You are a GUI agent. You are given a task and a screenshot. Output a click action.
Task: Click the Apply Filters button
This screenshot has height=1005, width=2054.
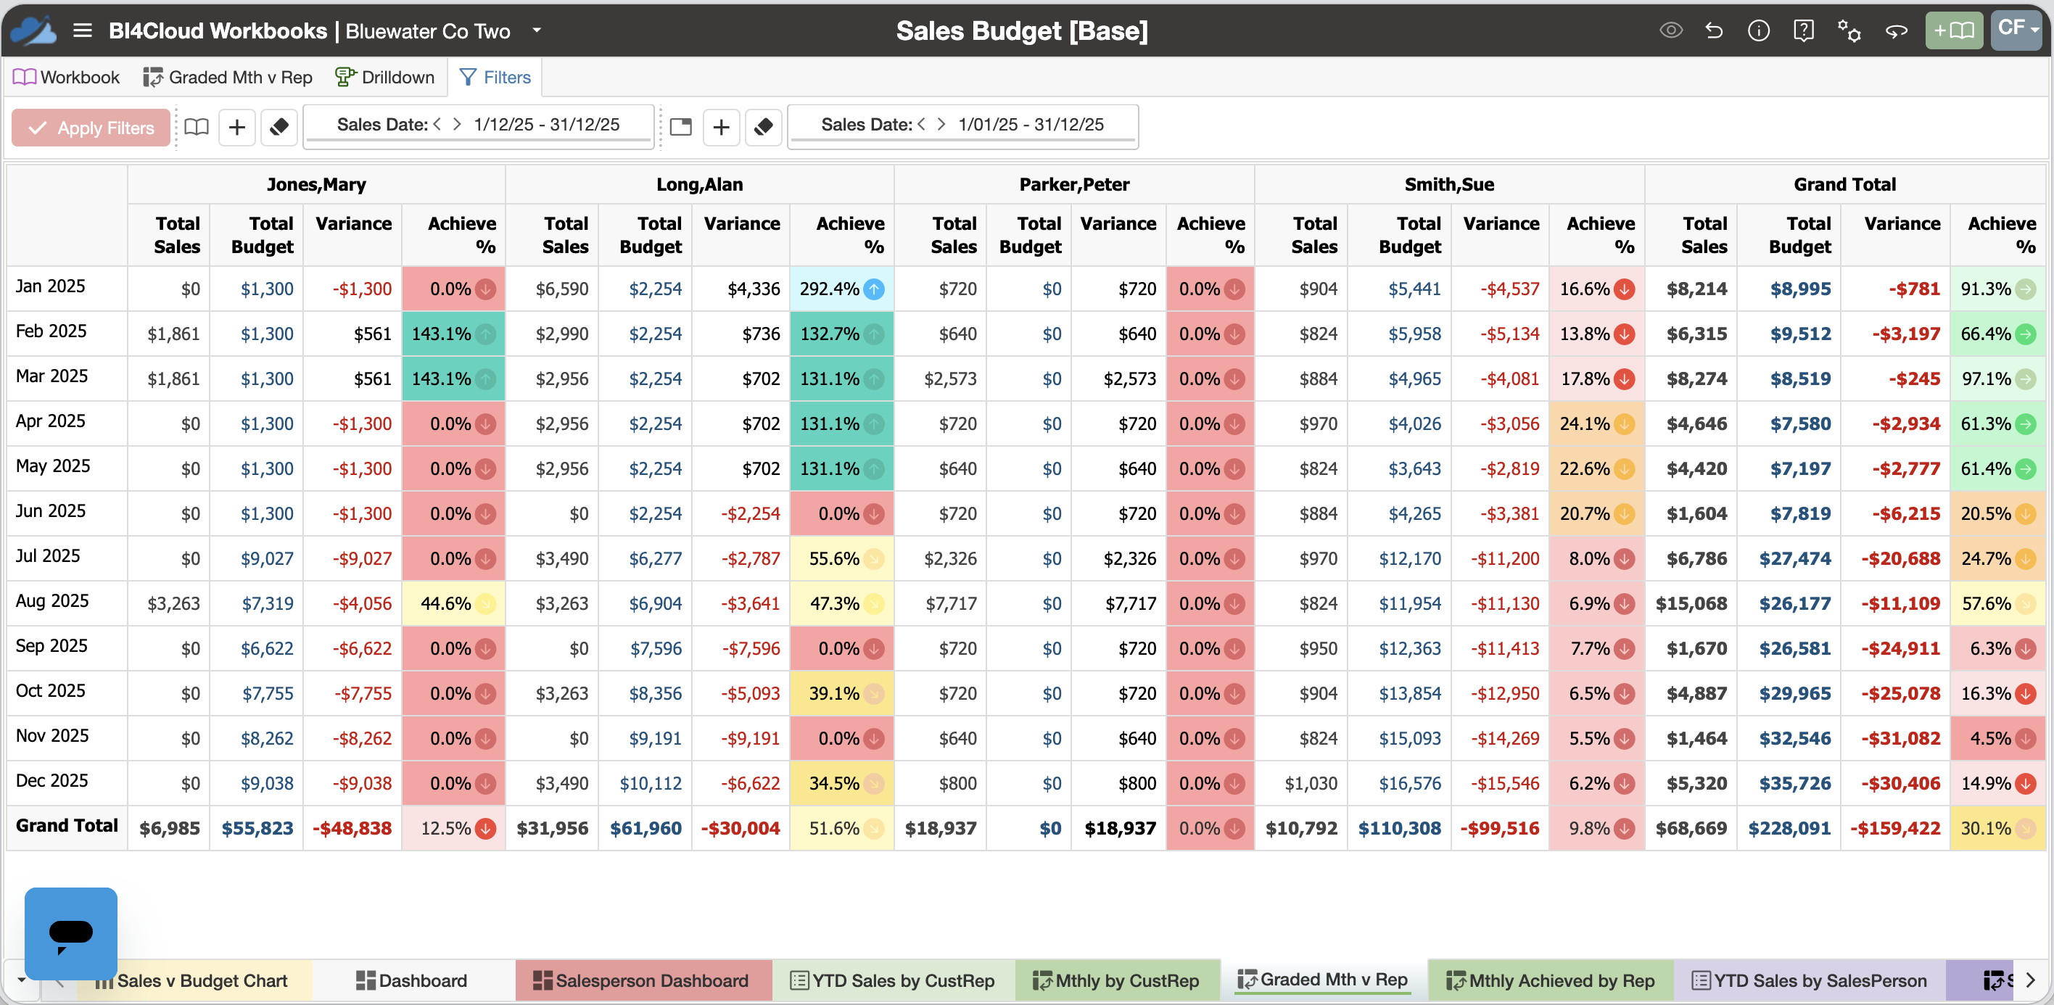pos(91,128)
